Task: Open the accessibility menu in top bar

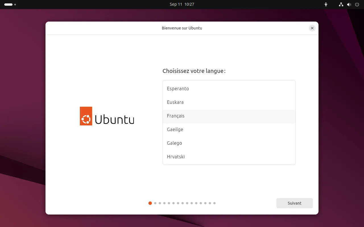Action: click(326, 5)
